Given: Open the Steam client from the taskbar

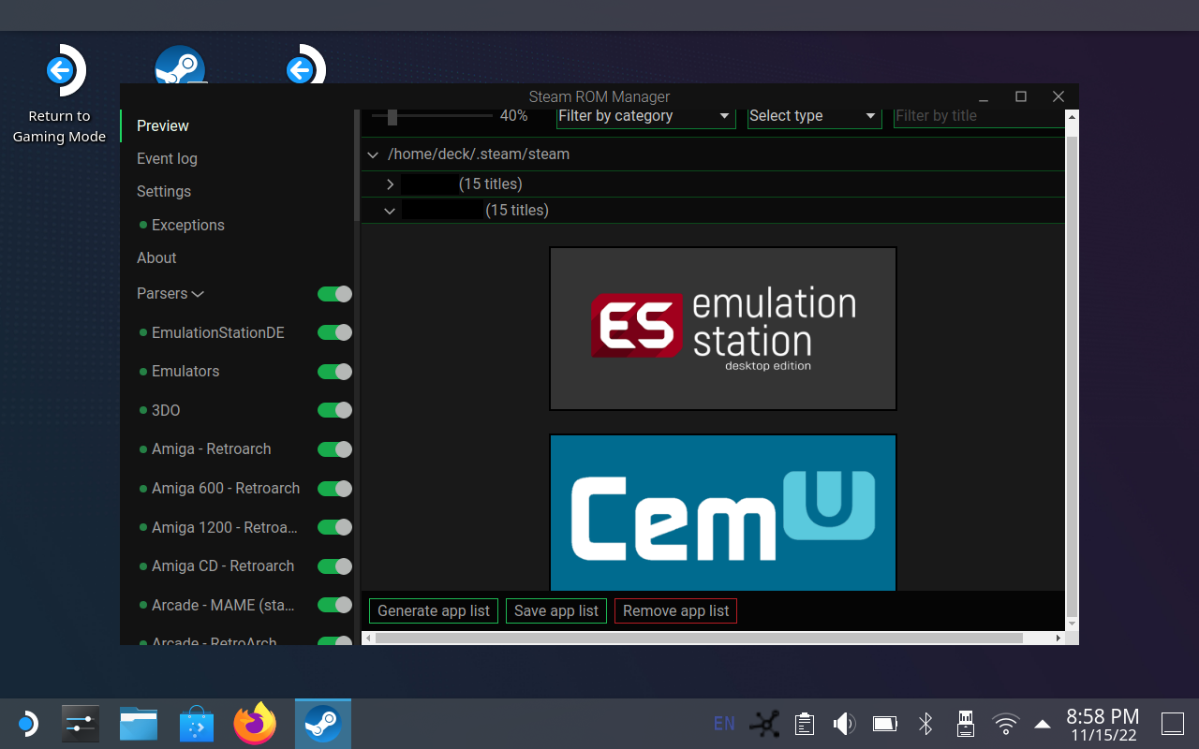Looking at the screenshot, I should pos(322,723).
